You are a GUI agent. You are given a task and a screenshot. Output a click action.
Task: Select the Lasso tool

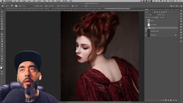coord(2,17)
